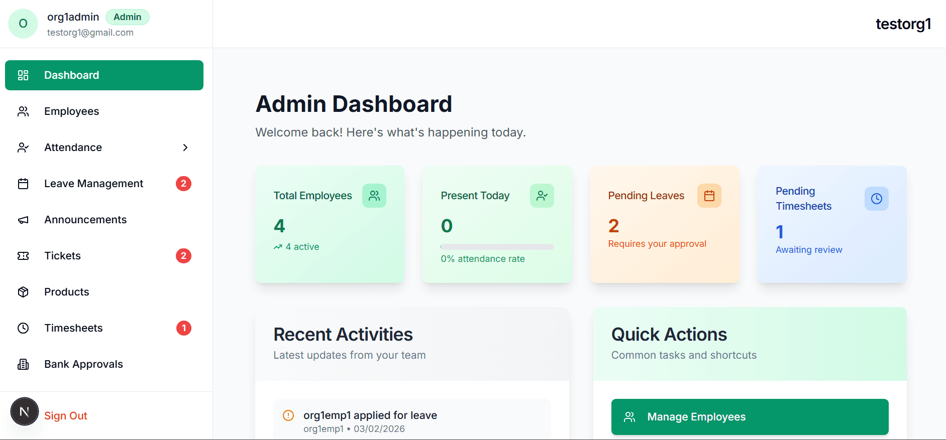Click the 'org1admin' username text
Screen dimensions: 946x440
pyautogui.click(x=73, y=17)
